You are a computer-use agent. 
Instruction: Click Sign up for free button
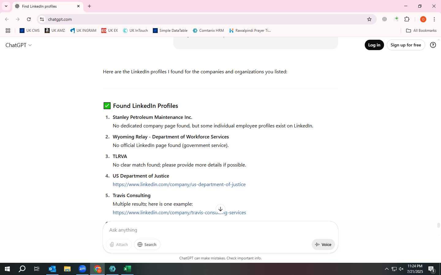(x=406, y=45)
